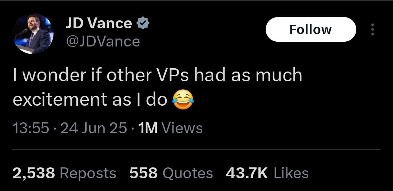The width and height of the screenshot is (393, 191).
Task: Click the tweet's first line about other VPs
Action: pos(157,75)
